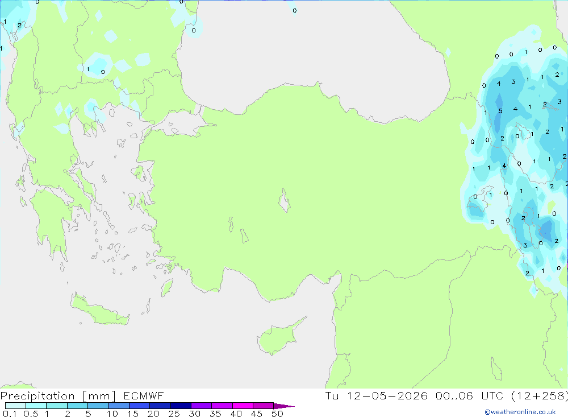The height and width of the screenshot is (417, 568).
Task: Click the "(12+258)" forecast offset text
Action: [x=540, y=396]
